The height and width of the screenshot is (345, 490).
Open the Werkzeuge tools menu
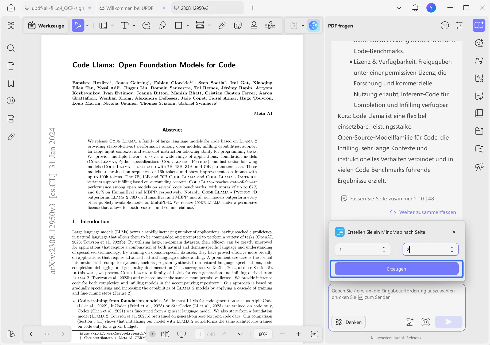46,26
